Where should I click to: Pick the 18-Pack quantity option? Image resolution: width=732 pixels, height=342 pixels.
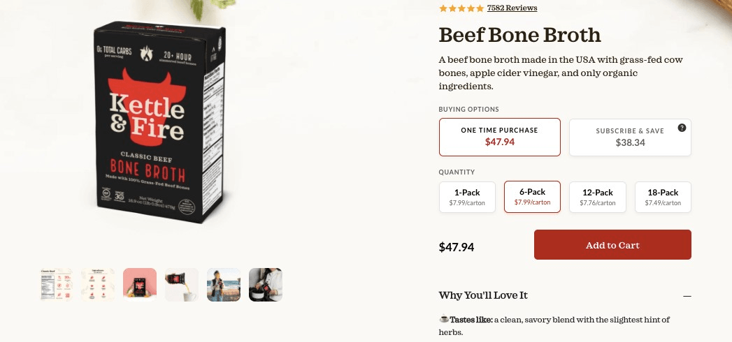pyautogui.click(x=663, y=197)
